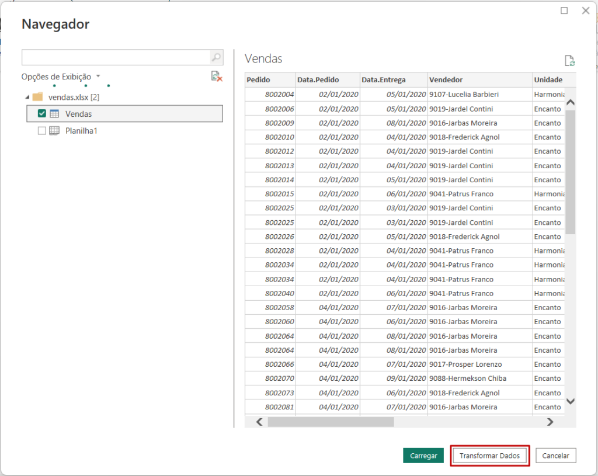Viewport: 598px width, 476px height.
Task: Click the Vendas table icon
Action: (x=54, y=114)
